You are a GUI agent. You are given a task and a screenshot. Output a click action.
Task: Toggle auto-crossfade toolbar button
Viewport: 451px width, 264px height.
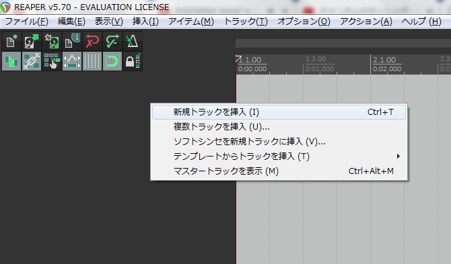pyautogui.click(x=11, y=61)
